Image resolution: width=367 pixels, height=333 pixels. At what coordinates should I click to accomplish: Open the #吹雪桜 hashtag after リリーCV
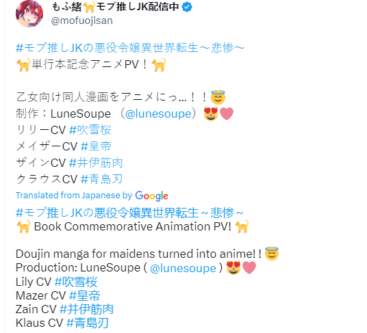click(90, 130)
